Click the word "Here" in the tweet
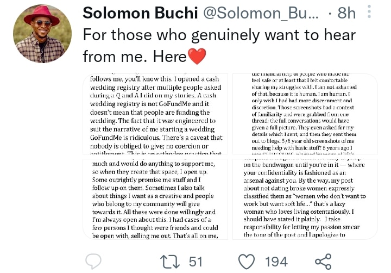Image resolution: width=391 pixels, height=273 pixels. coord(170,56)
